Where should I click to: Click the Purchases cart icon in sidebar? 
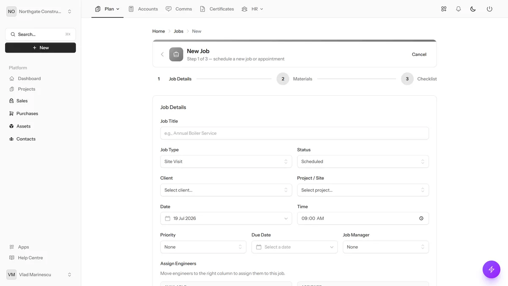[x=11, y=114]
